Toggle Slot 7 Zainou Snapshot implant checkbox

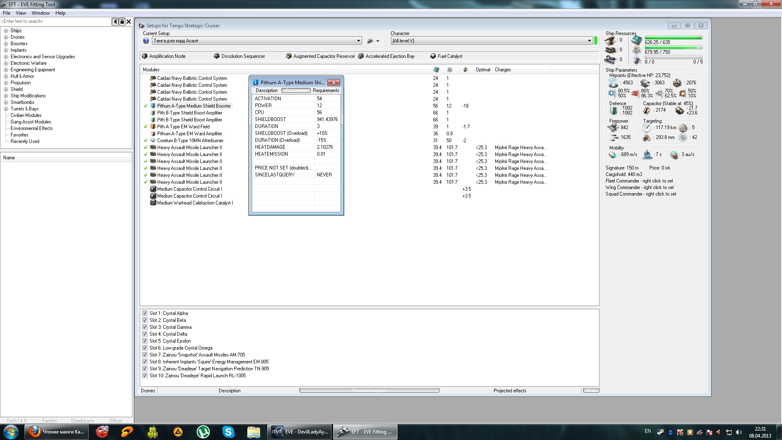tap(145, 355)
